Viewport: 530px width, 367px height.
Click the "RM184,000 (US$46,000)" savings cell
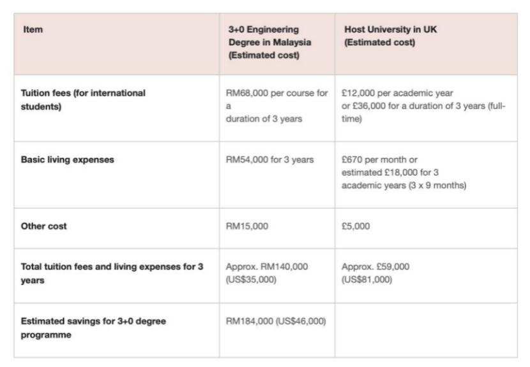coord(276,321)
